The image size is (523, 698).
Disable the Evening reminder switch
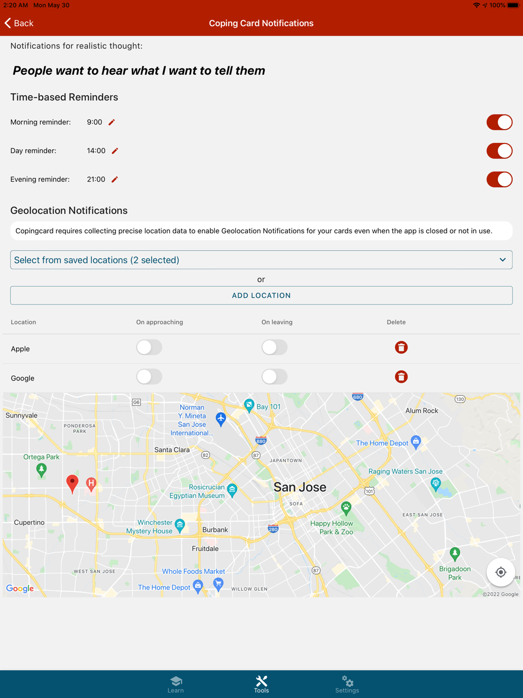click(x=499, y=179)
